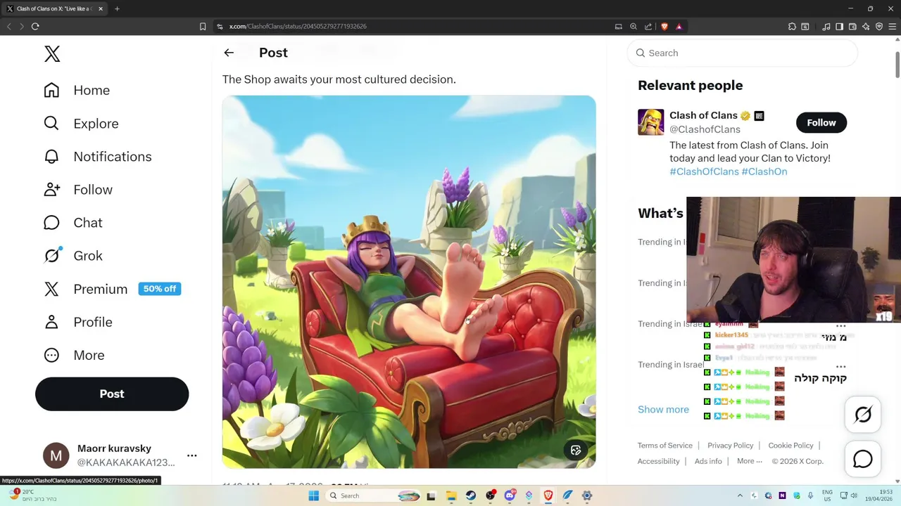
Task: Open Grok in the sidebar
Action: [x=73, y=255]
